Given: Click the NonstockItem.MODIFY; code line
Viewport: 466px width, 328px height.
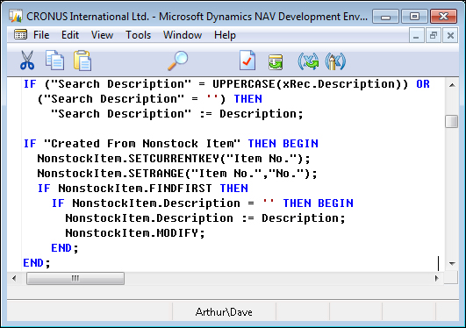Looking at the screenshot, I should 135,233.
